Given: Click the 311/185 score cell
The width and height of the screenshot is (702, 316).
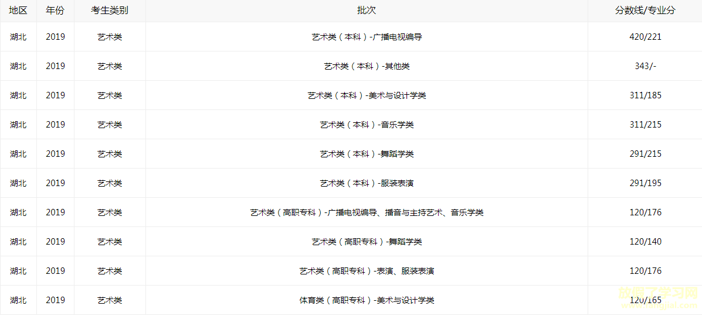Looking at the screenshot, I should coord(645,95).
